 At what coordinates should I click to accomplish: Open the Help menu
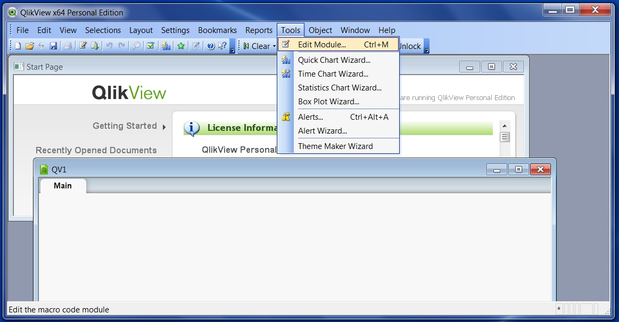[387, 30]
